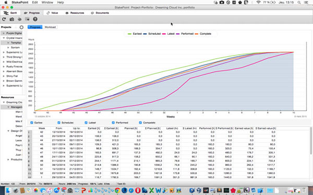Expand the Sonlam sub-project

(x=8, y=47)
